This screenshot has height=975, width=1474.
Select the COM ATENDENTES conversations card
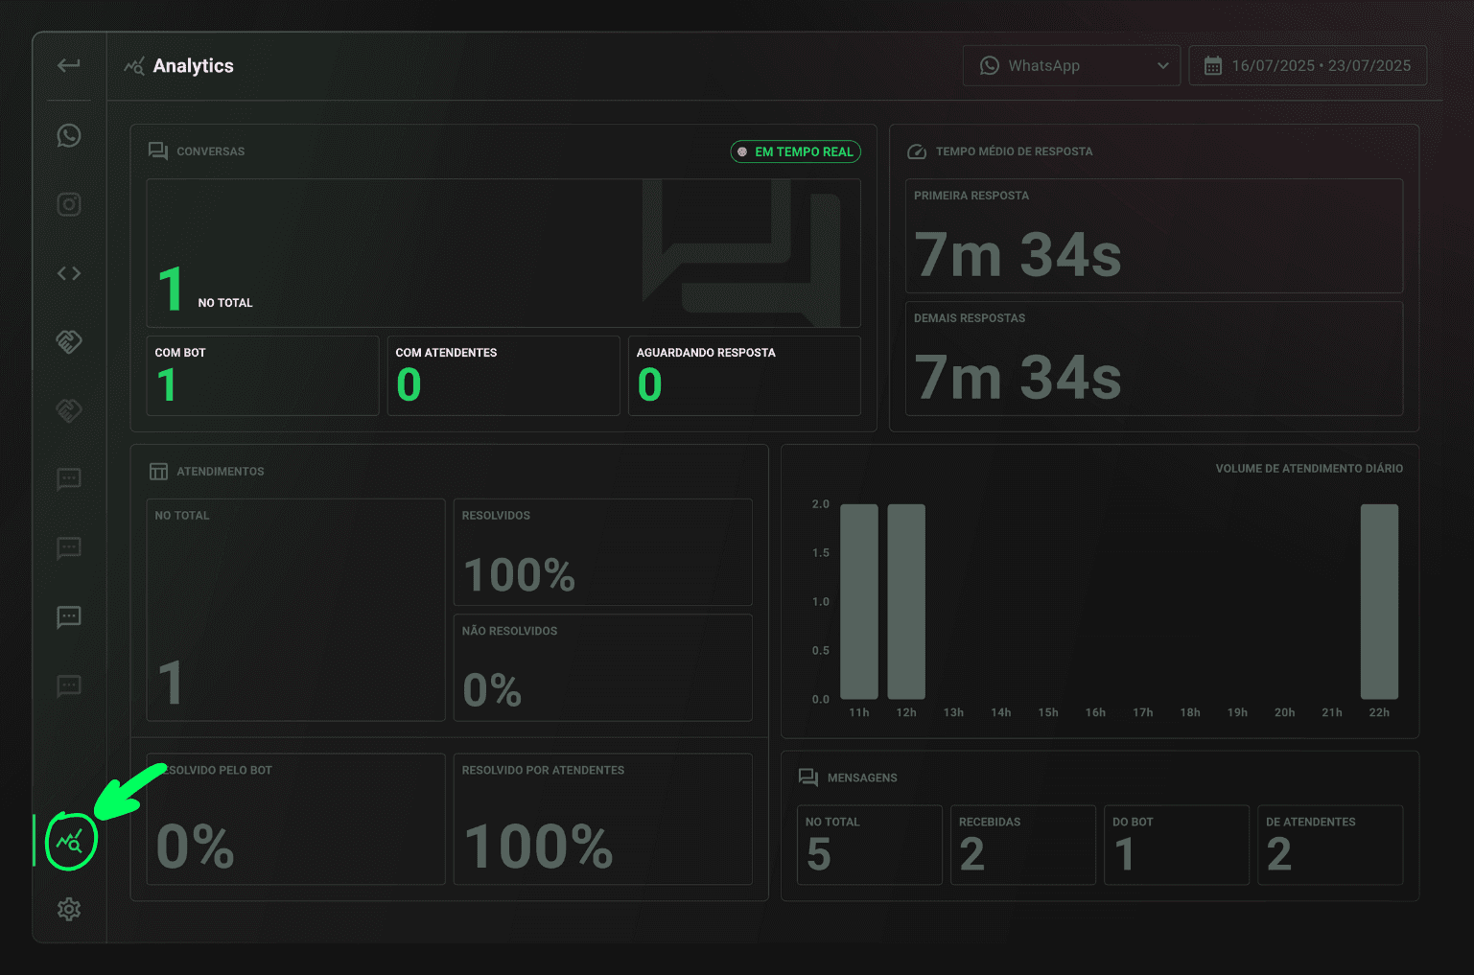tap(503, 375)
